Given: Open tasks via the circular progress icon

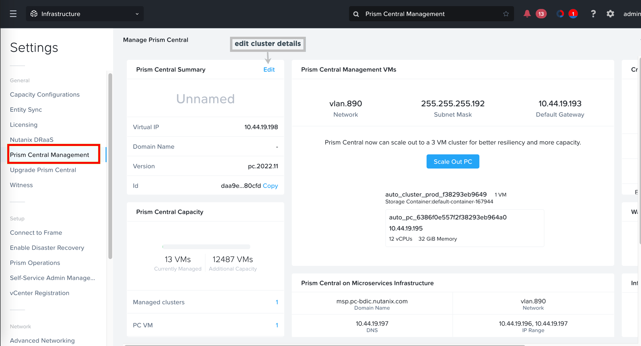Looking at the screenshot, I should click(x=560, y=14).
